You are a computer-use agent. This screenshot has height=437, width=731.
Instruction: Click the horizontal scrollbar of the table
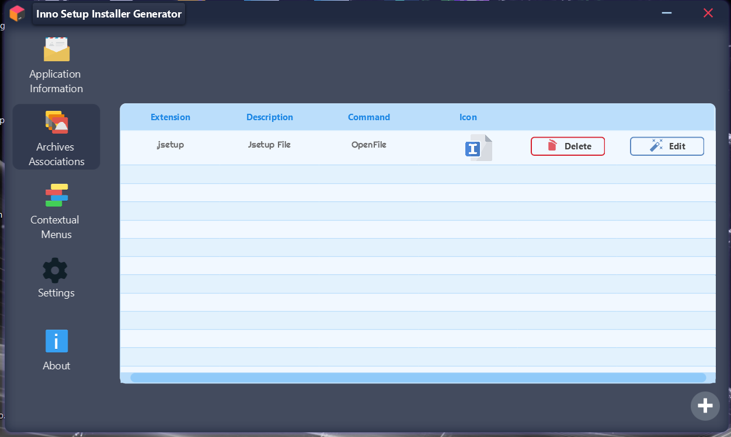[418, 377]
